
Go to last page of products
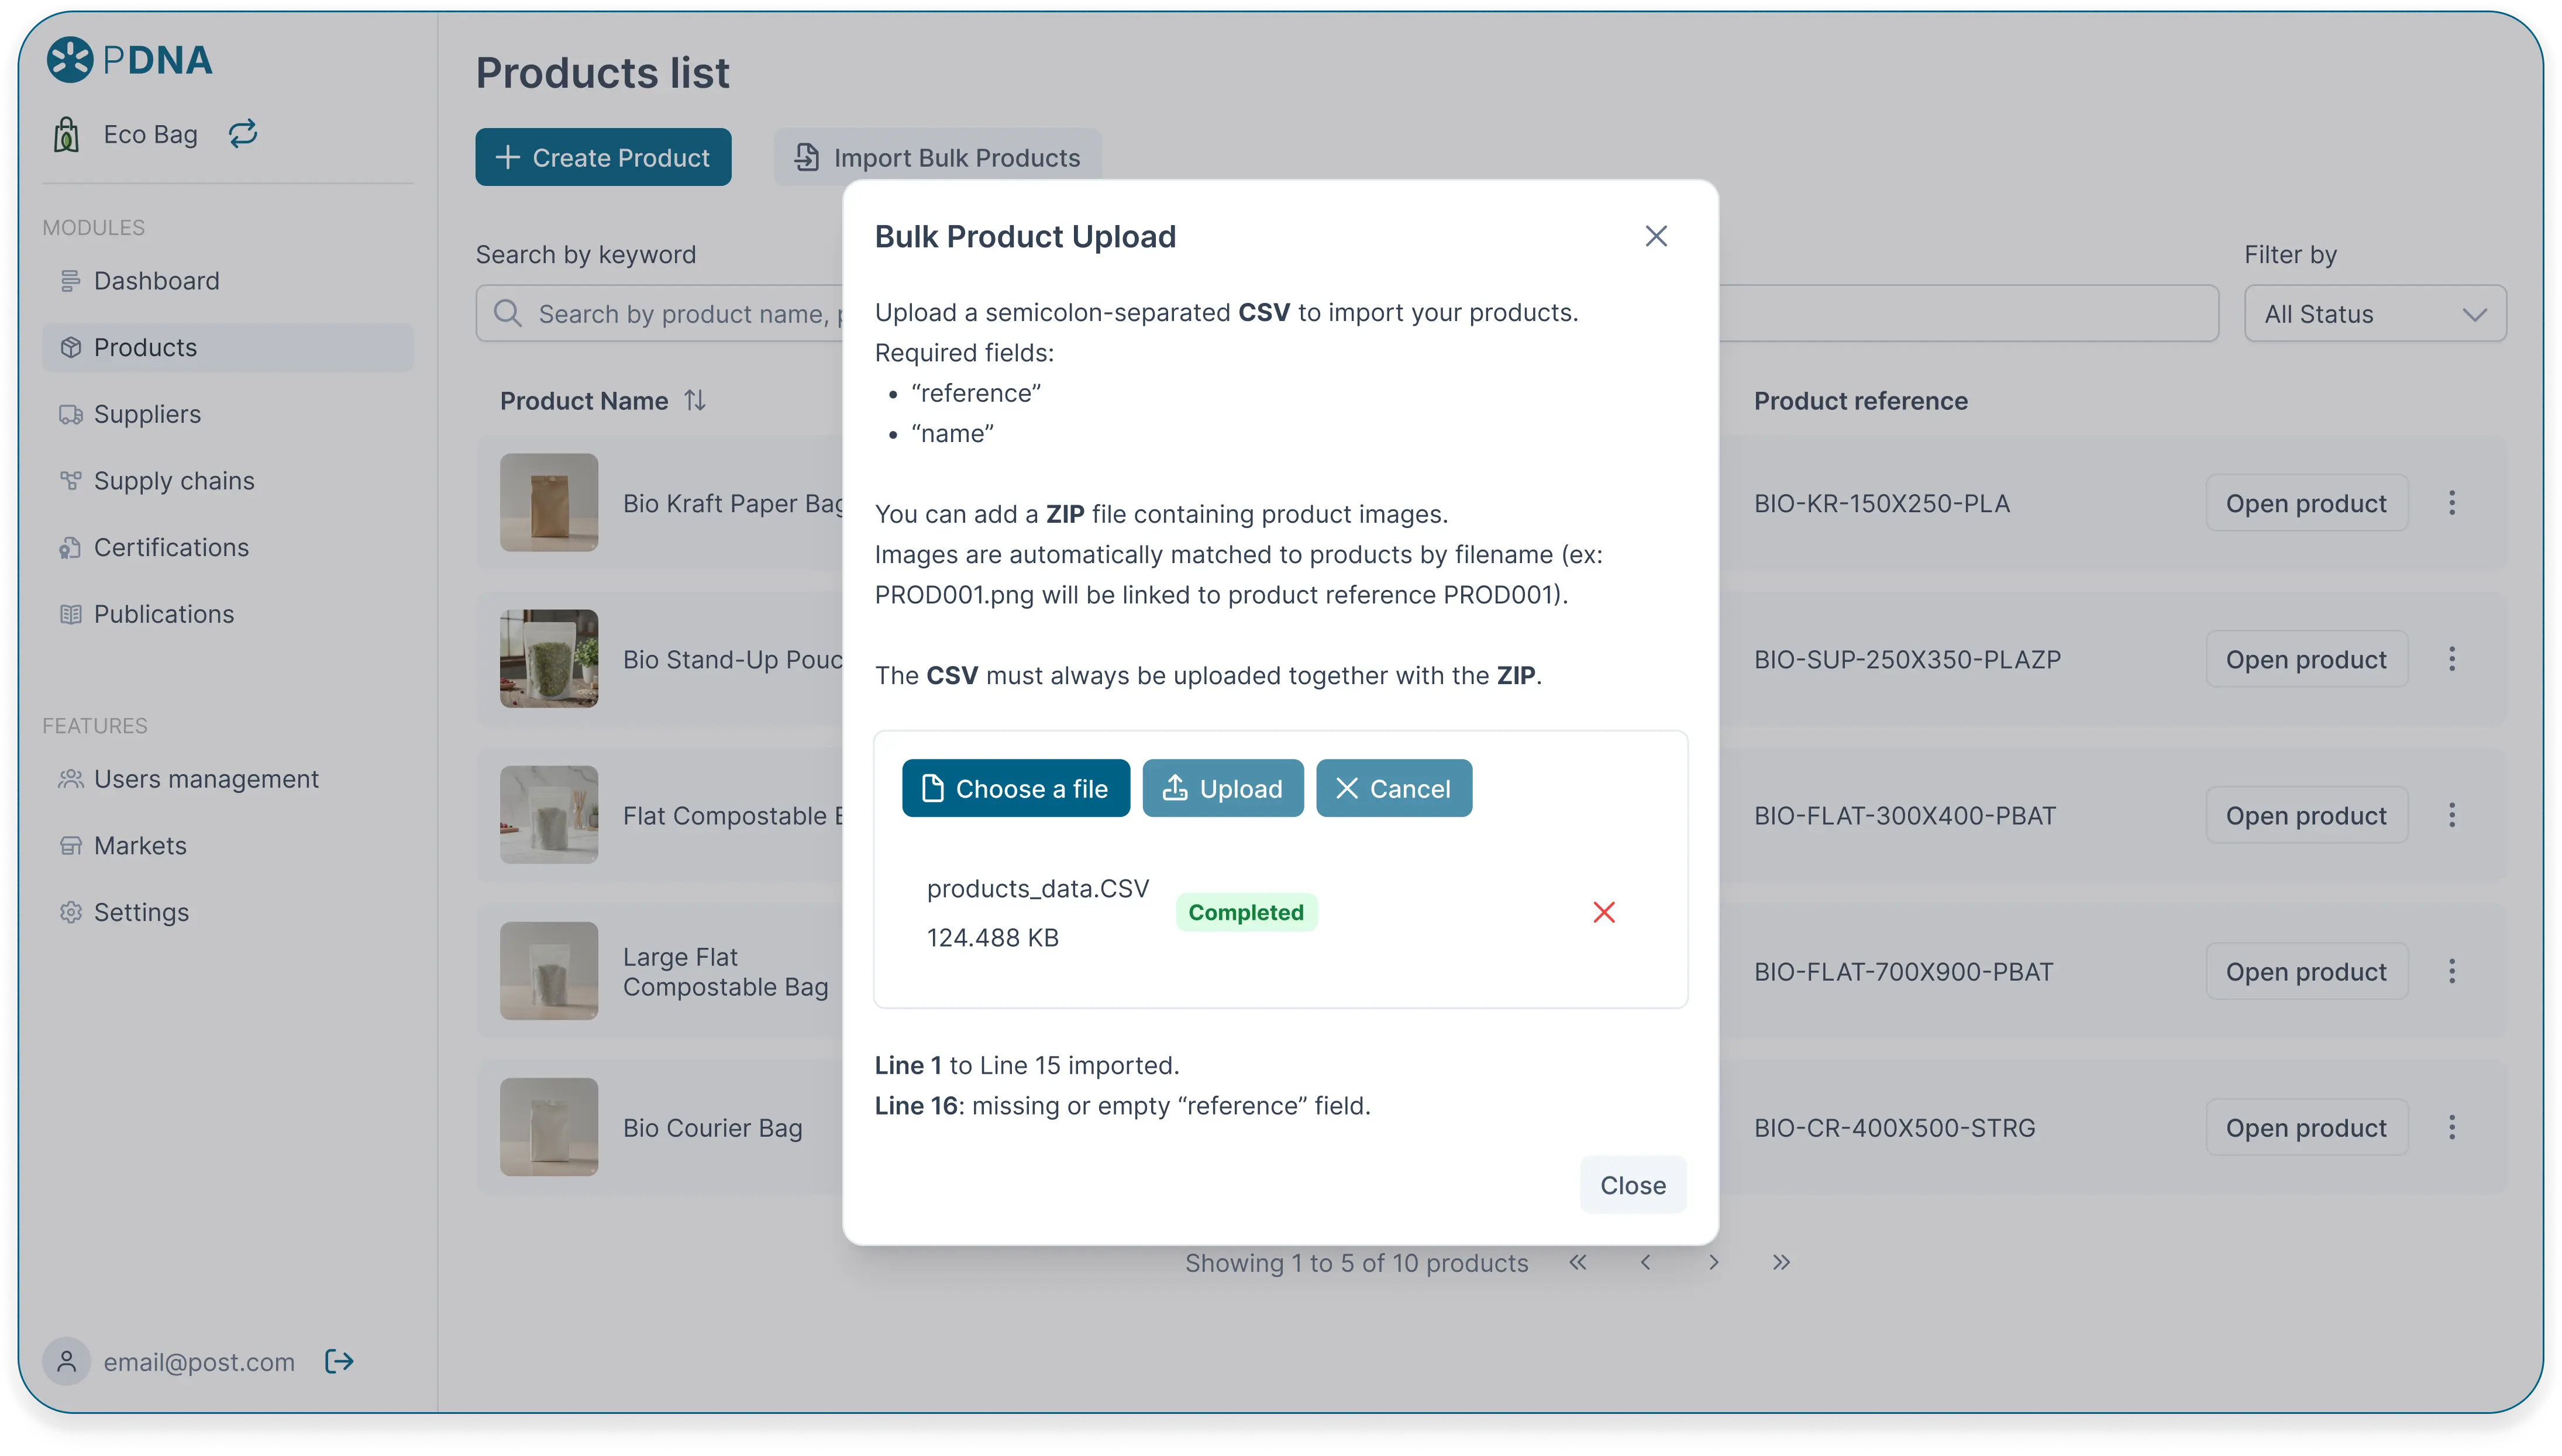click(x=1780, y=1263)
